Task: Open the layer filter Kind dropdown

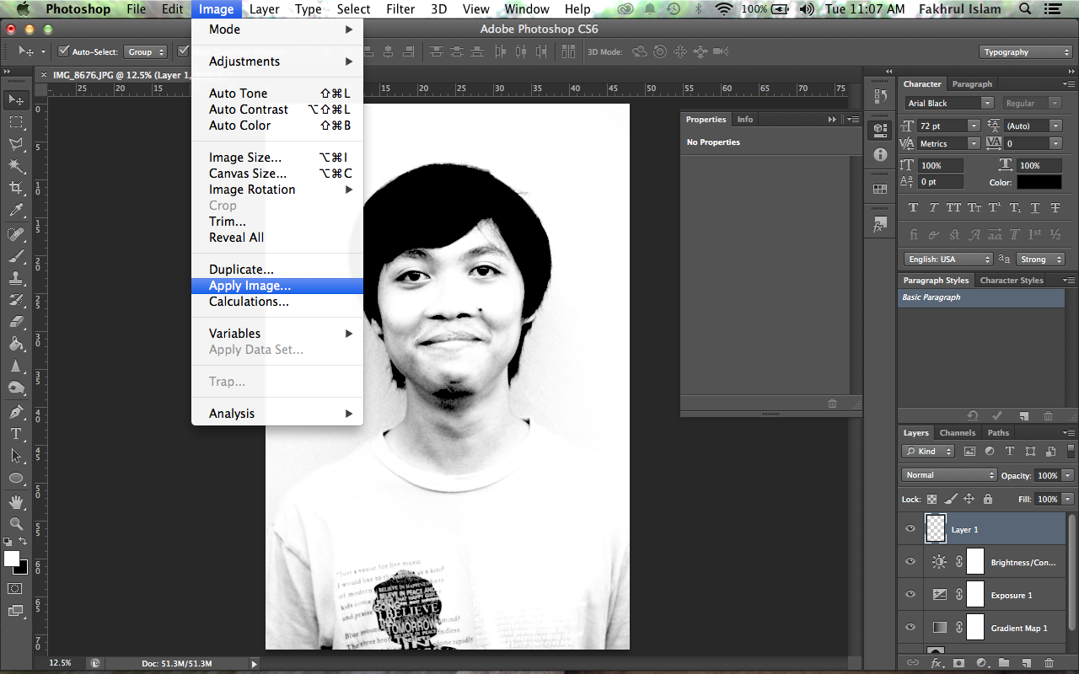Action: click(928, 452)
